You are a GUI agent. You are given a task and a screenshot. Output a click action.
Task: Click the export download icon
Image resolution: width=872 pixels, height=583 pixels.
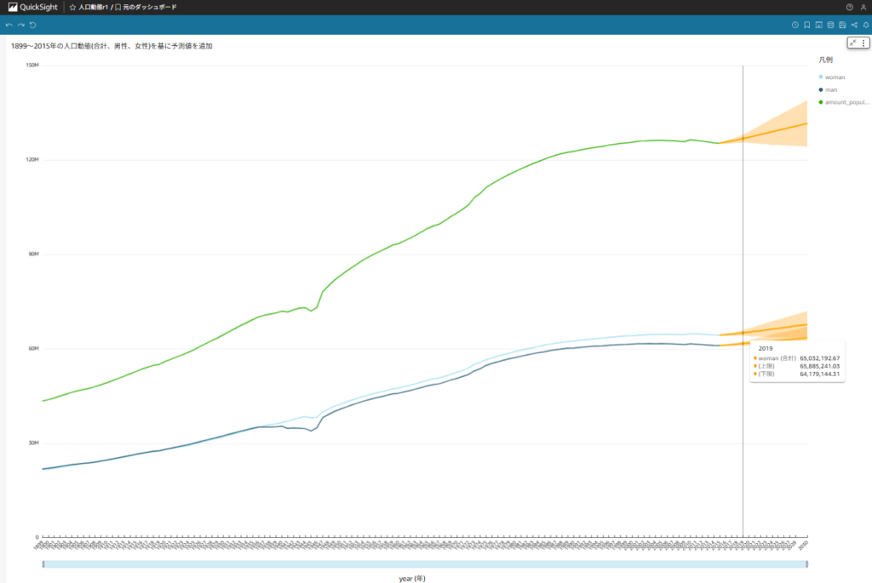pos(818,25)
